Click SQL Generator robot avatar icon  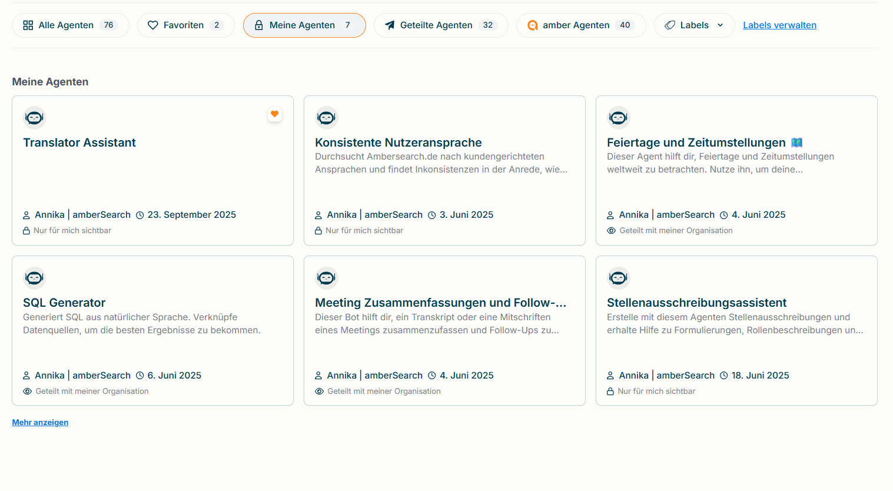coord(35,278)
